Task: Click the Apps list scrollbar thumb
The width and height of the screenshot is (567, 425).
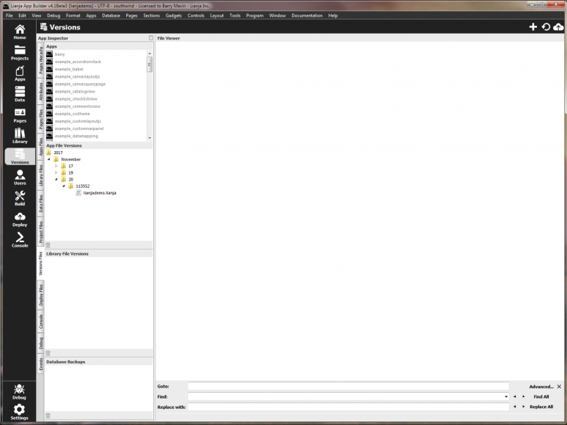Action: click(150, 65)
